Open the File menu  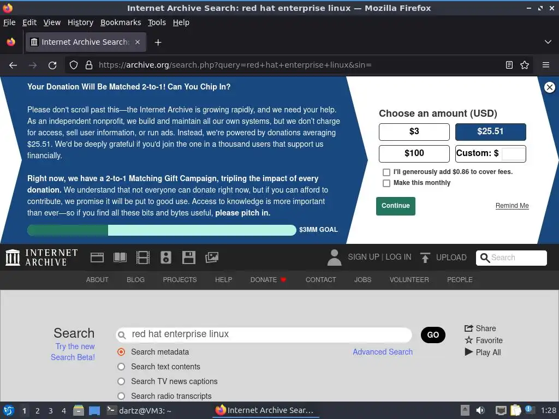[9, 22]
